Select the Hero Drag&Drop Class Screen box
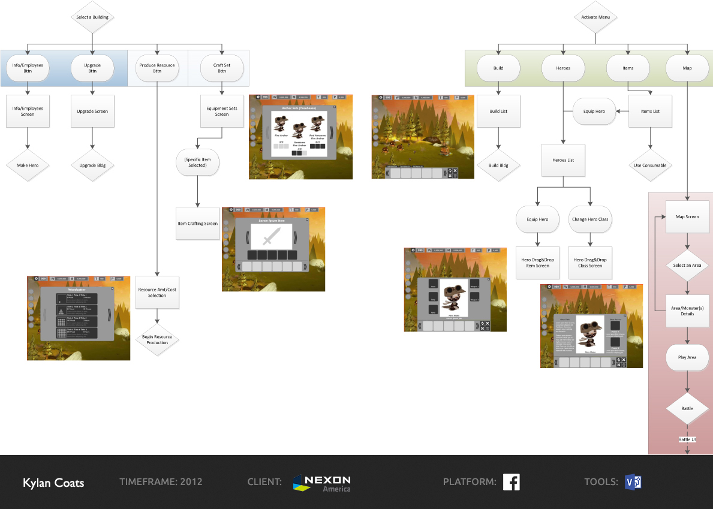Image resolution: width=713 pixels, height=509 pixels. coord(590,263)
